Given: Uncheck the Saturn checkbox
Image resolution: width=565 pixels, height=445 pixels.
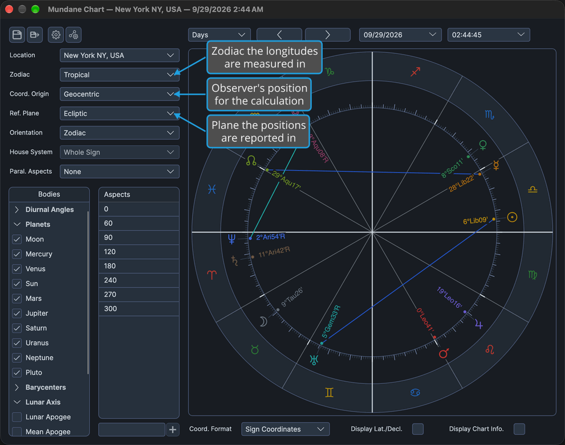Looking at the screenshot, I should 17,328.
